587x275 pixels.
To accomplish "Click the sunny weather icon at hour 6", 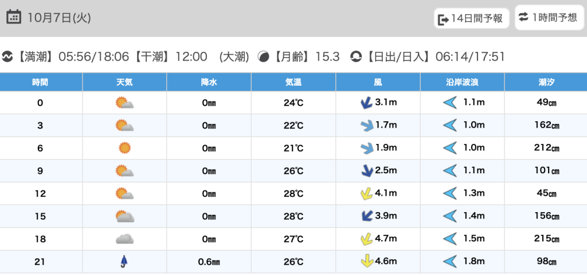I will coord(124,148).
